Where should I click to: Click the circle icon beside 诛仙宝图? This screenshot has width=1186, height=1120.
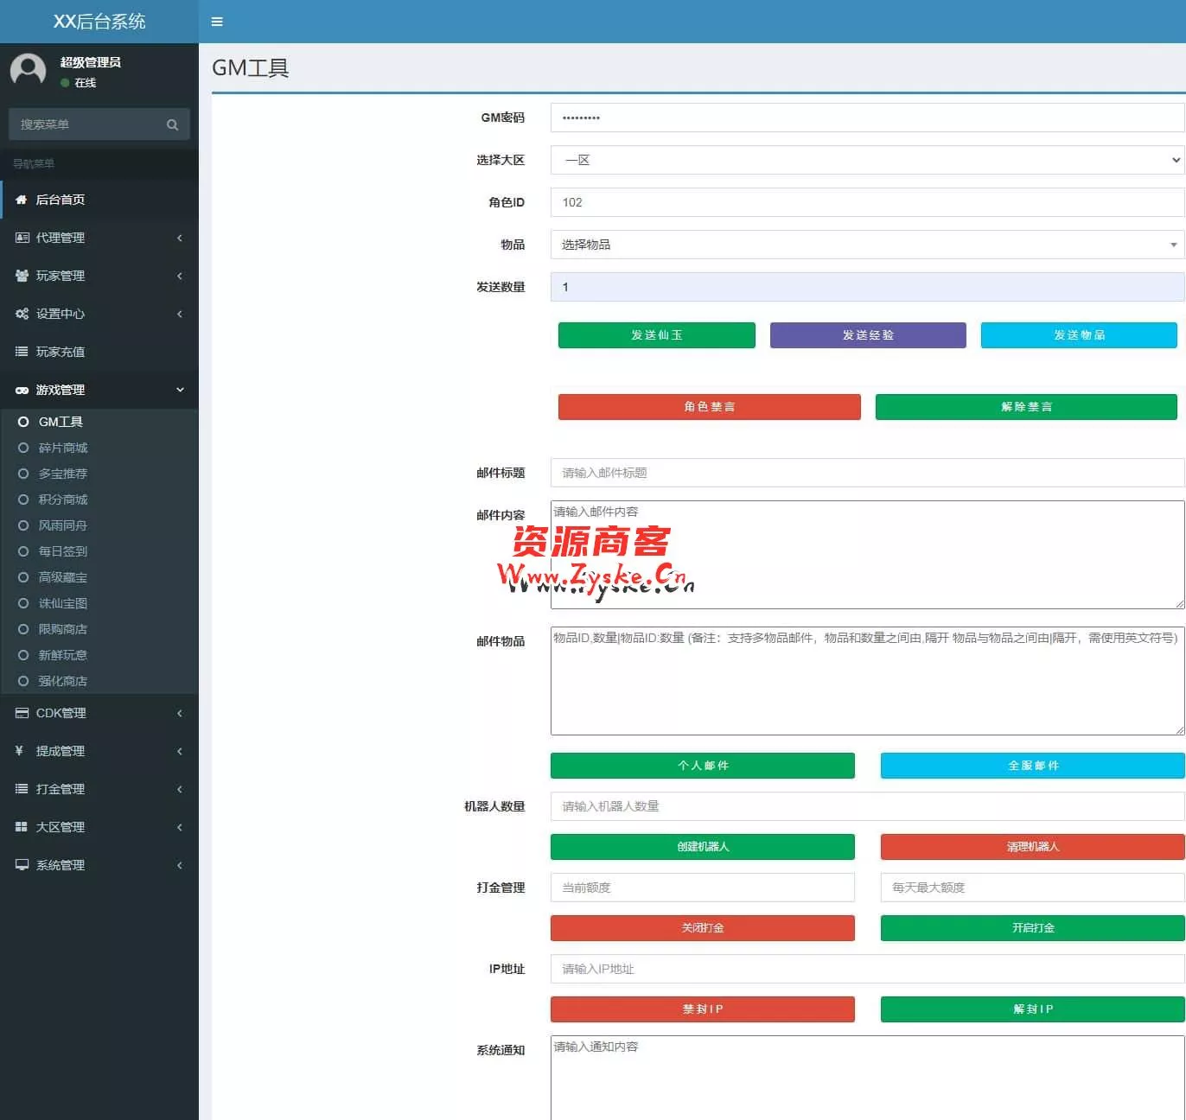[23, 603]
